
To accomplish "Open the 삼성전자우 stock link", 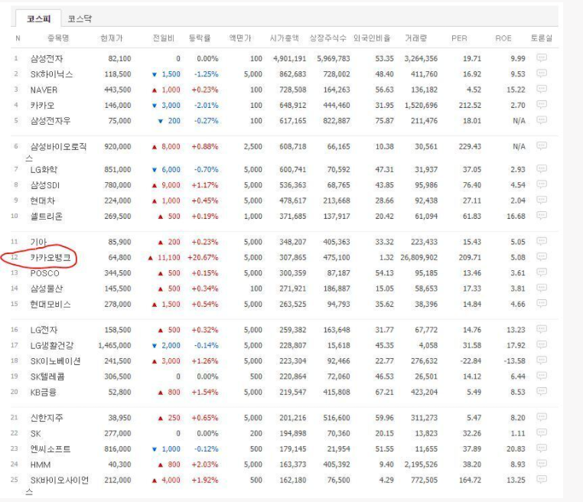I will pos(50,120).
